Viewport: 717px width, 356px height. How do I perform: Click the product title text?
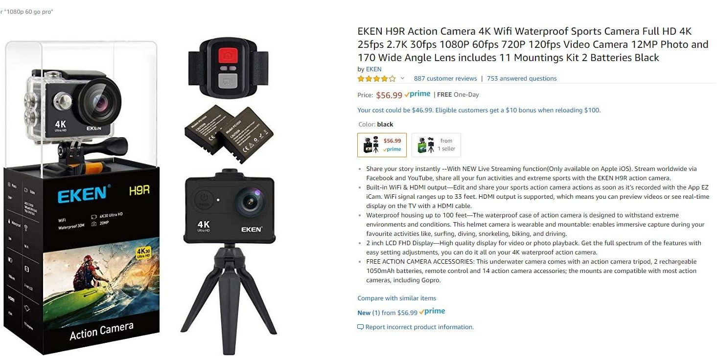tap(533, 44)
